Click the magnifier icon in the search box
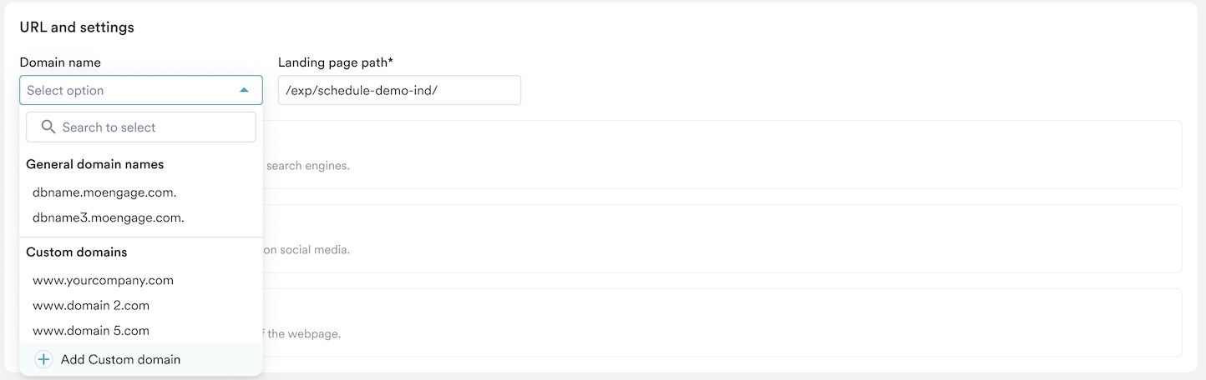Screen dimensions: 1206x380 48,127
